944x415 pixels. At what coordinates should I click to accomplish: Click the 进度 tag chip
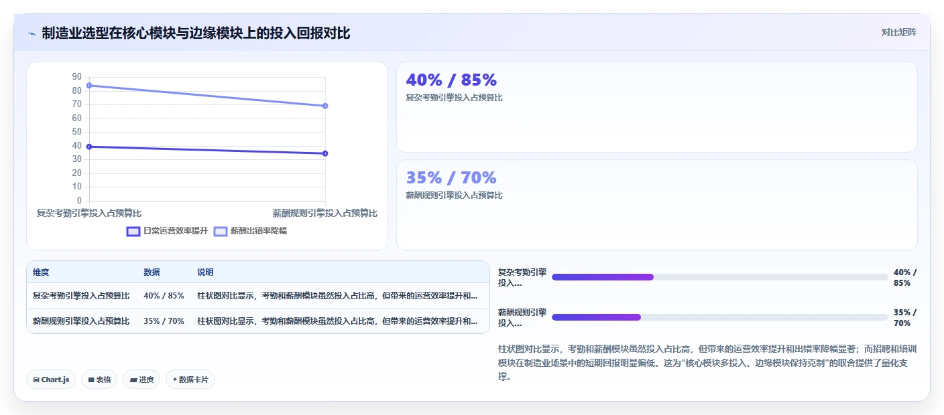(x=141, y=380)
